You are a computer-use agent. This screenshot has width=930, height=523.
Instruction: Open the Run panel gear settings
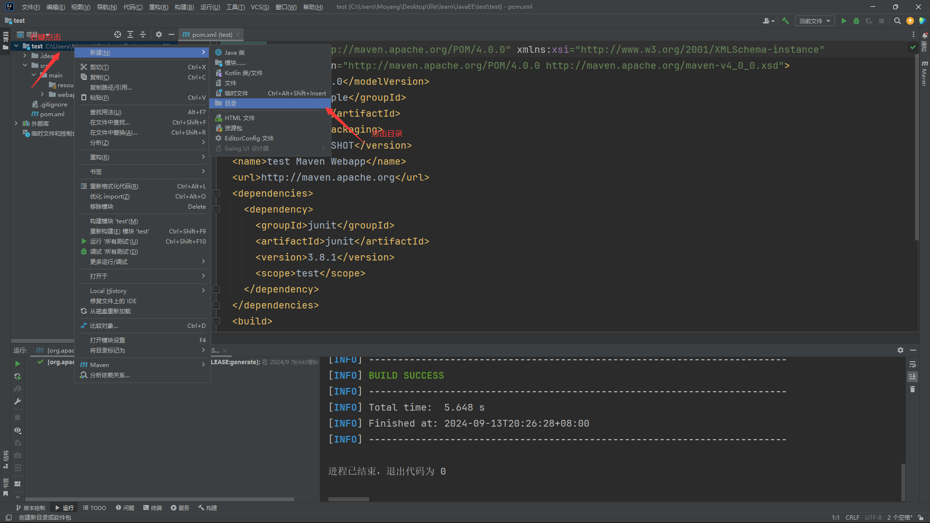pyautogui.click(x=900, y=350)
